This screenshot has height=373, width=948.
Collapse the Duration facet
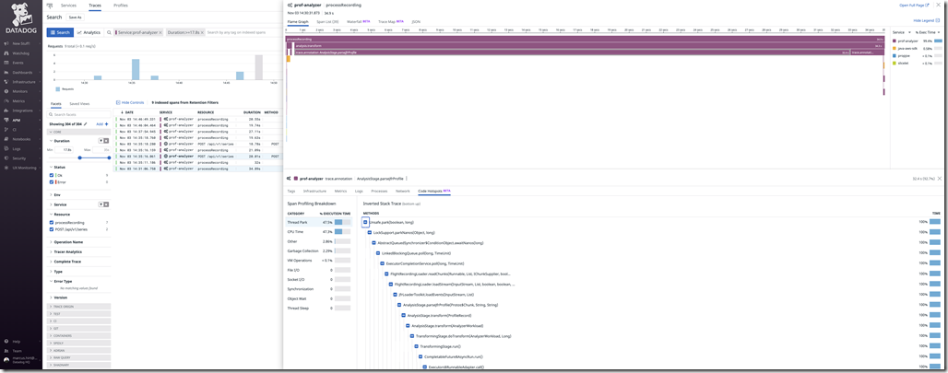click(50, 141)
